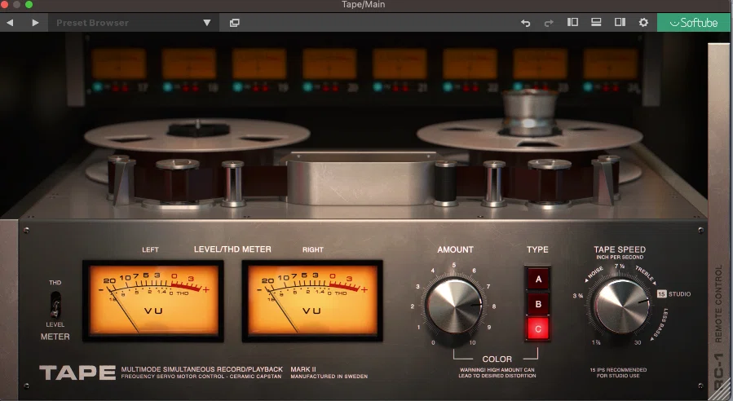Image resolution: width=733 pixels, height=401 pixels.
Task: Toggle the left side panel layout icon
Action: tap(572, 22)
